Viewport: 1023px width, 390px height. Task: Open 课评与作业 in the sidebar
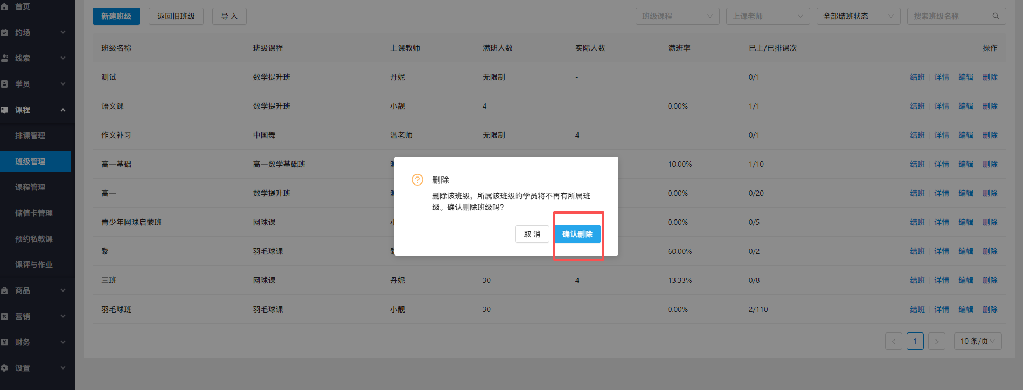(x=34, y=265)
